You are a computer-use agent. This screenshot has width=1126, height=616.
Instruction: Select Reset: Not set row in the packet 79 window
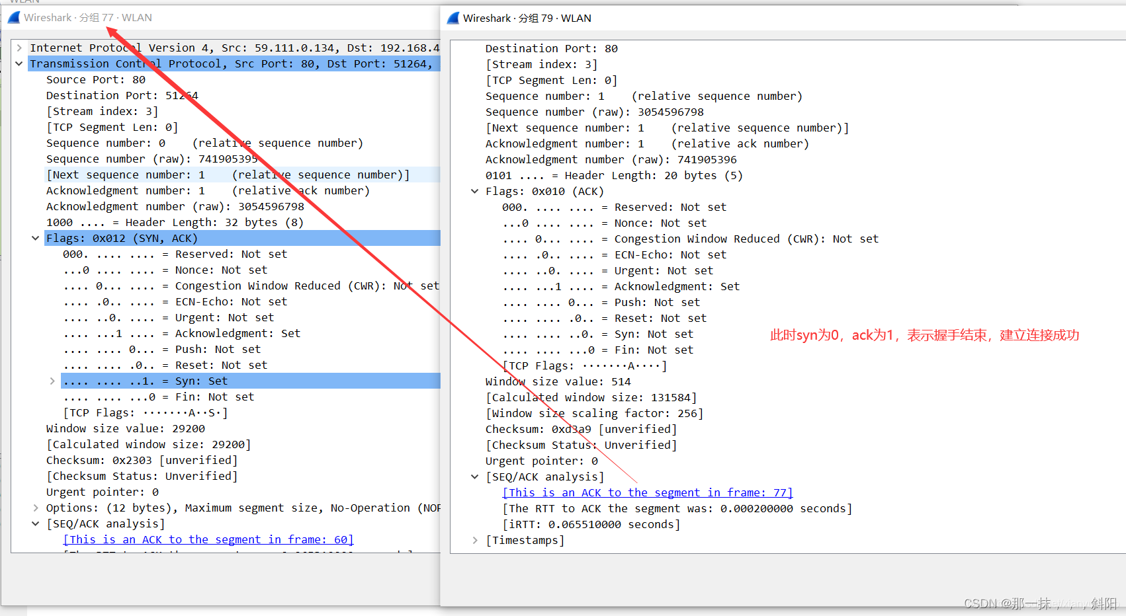[x=605, y=318]
